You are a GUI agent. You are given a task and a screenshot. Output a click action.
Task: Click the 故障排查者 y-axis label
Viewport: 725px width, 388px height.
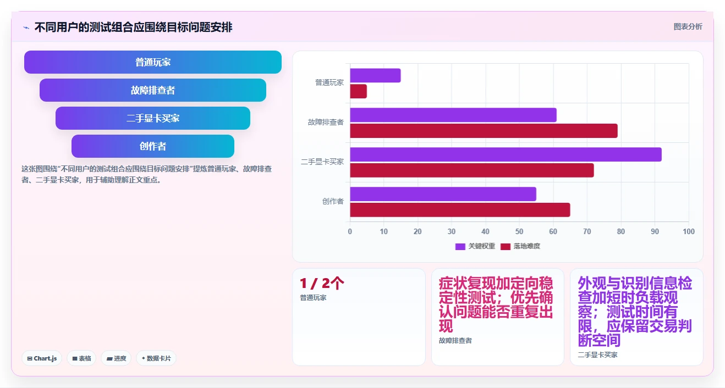click(326, 122)
